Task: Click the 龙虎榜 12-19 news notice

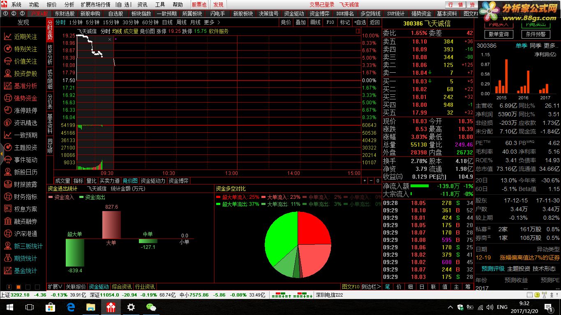Action: pos(517,258)
